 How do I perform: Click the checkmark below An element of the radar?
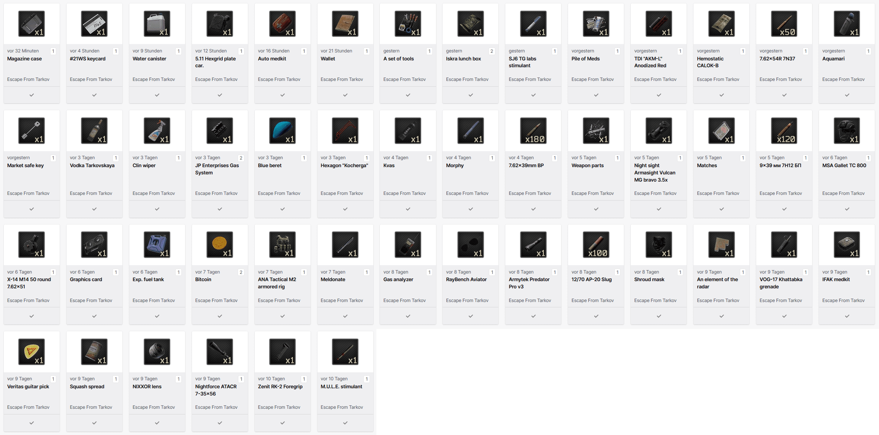[722, 316]
